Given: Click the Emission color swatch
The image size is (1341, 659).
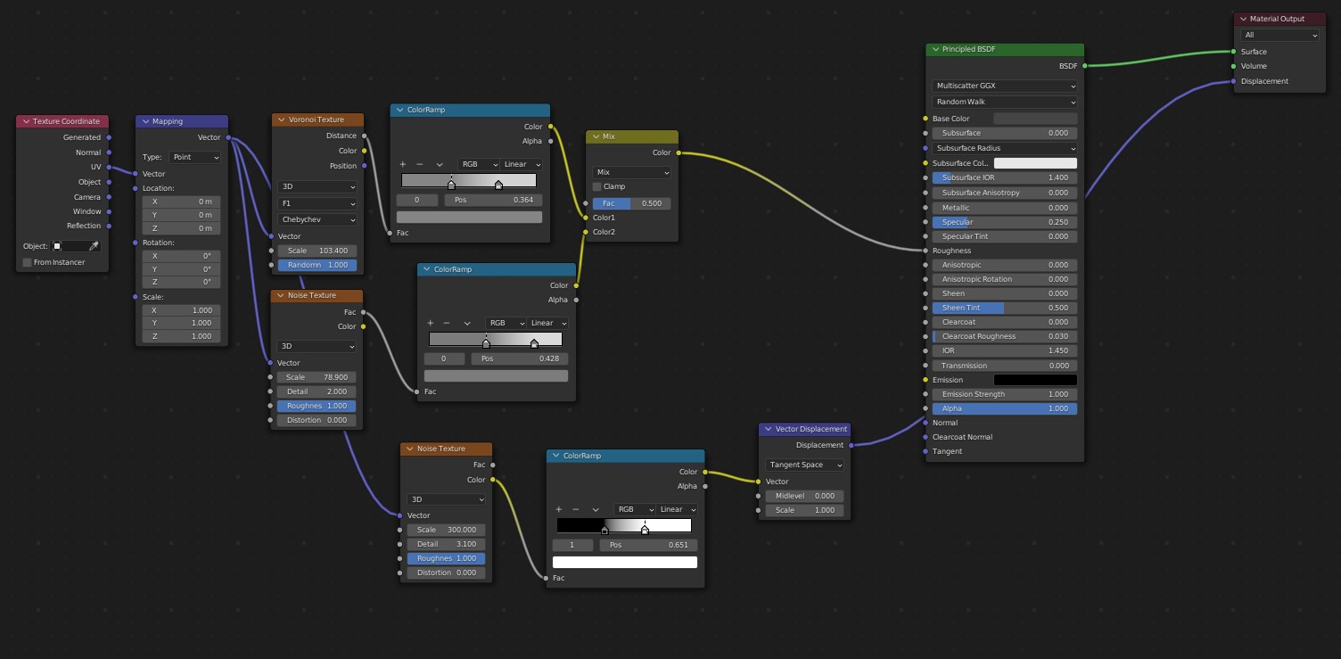Looking at the screenshot, I should [x=1035, y=380].
